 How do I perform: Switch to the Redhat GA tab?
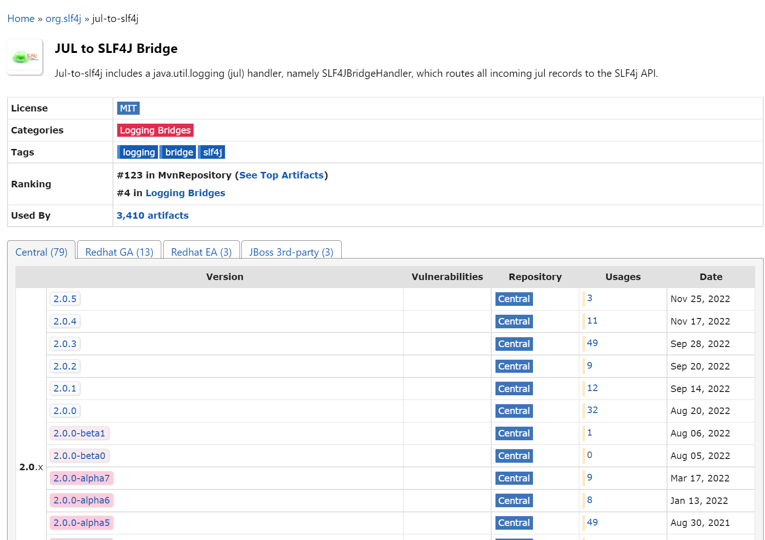pyautogui.click(x=119, y=252)
